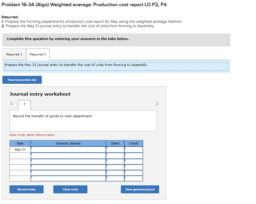This screenshot has width=256, height=204.
Task: Open account dropdown in third General Journal row
Action: pos(68,161)
